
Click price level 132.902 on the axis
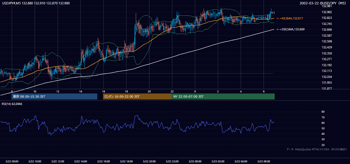(326, 12)
